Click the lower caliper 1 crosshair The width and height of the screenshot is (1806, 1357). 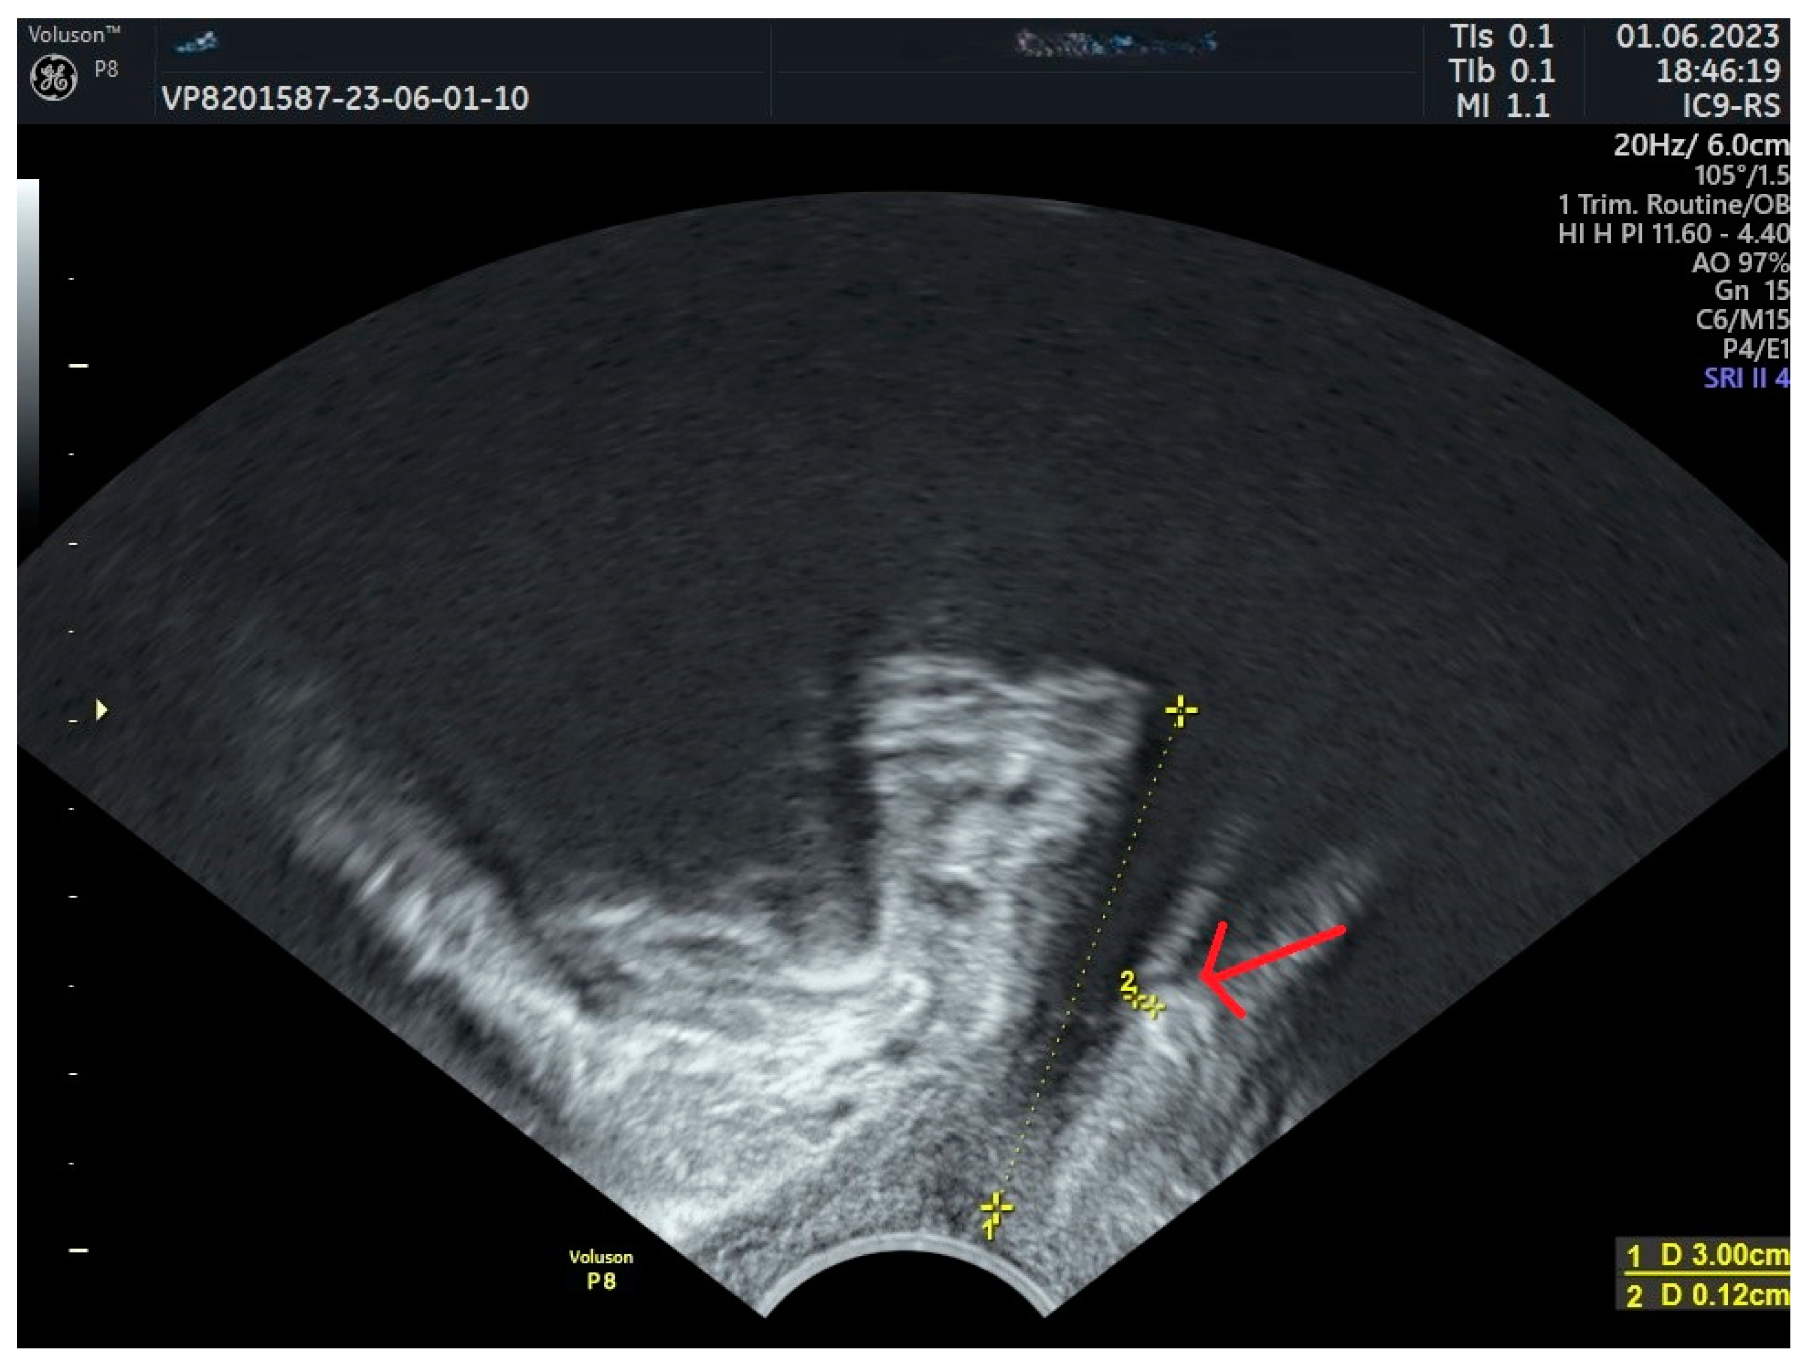pyautogui.click(x=996, y=1207)
